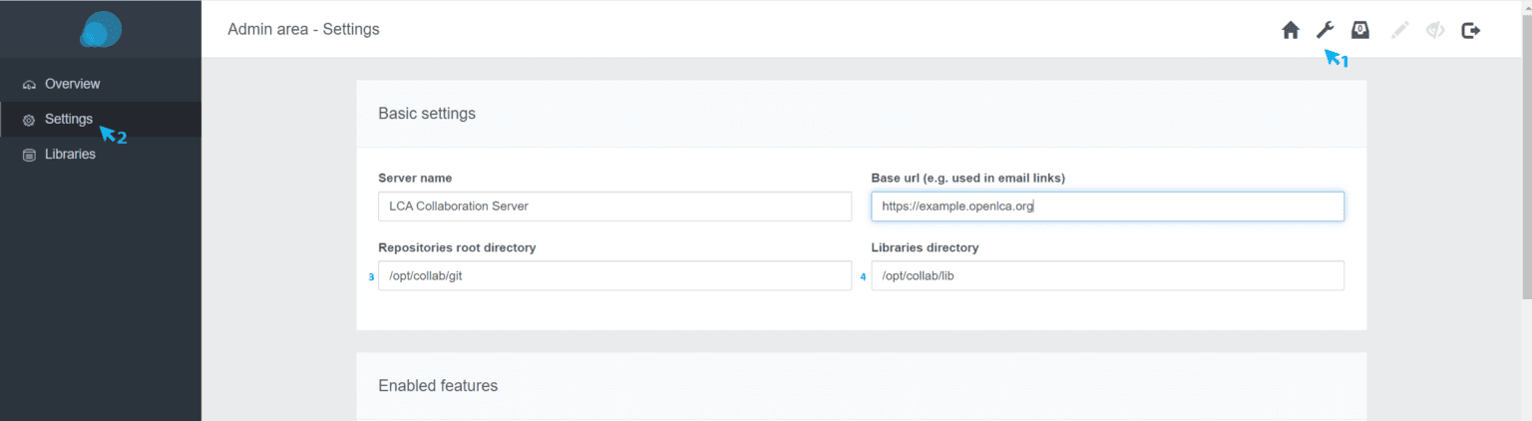Screen dimensions: 1532x421
Task: Click into the Base url field
Action: click(1107, 207)
